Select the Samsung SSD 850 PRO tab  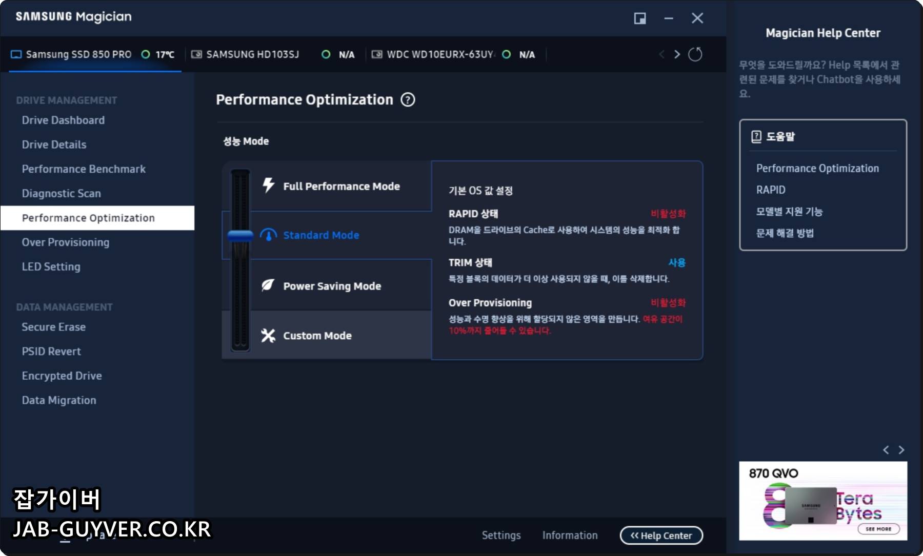95,54
